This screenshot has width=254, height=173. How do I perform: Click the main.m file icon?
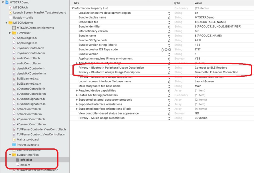tap(18, 165)
